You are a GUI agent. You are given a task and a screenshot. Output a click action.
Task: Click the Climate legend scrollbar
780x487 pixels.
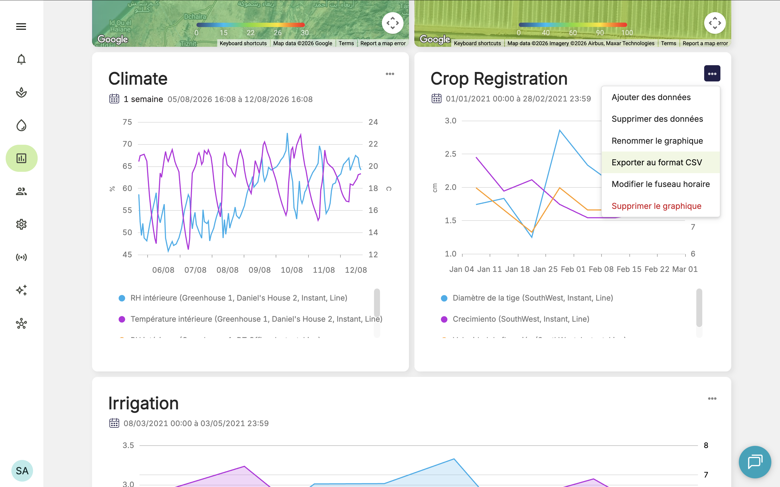coord(377,303)
